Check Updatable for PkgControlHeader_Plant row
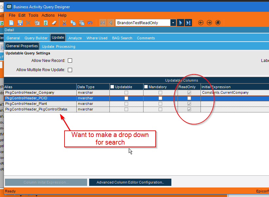This screenshot has height=197, width=269. click(x=126, y=104)
